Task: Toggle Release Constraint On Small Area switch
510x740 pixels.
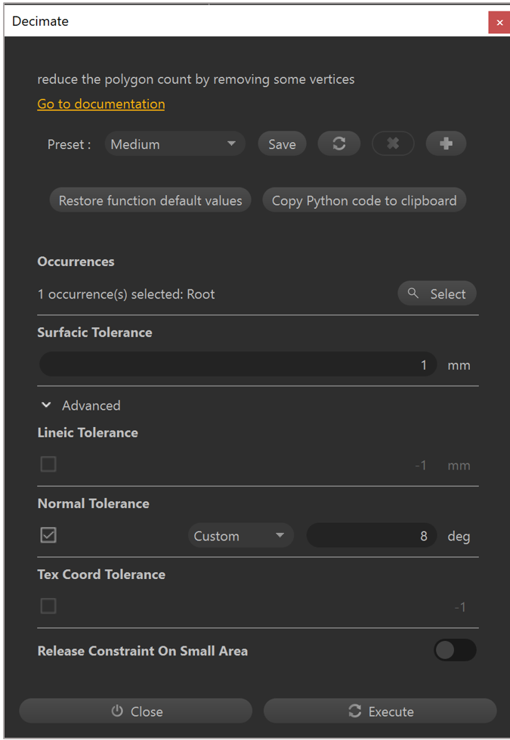Action: pos(455,650)
